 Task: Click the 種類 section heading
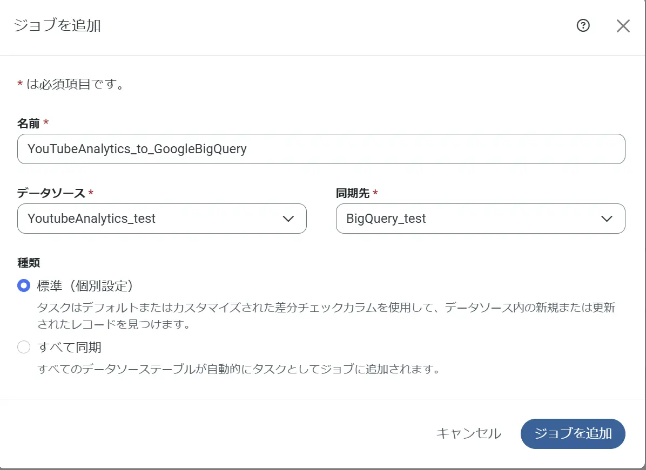coord(29,263)
